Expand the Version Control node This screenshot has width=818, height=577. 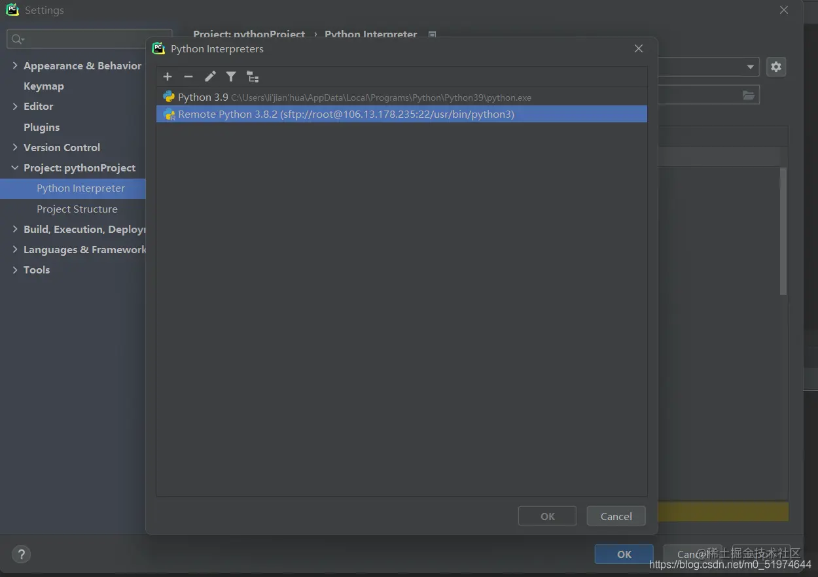click(x=15, y=147)
